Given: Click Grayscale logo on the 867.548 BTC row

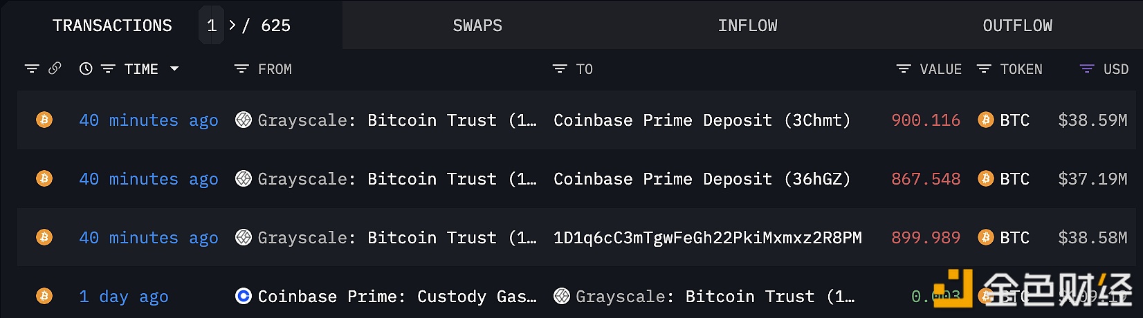Looking at the screenshot, I should pyautogui.click(x=244, y=178).
